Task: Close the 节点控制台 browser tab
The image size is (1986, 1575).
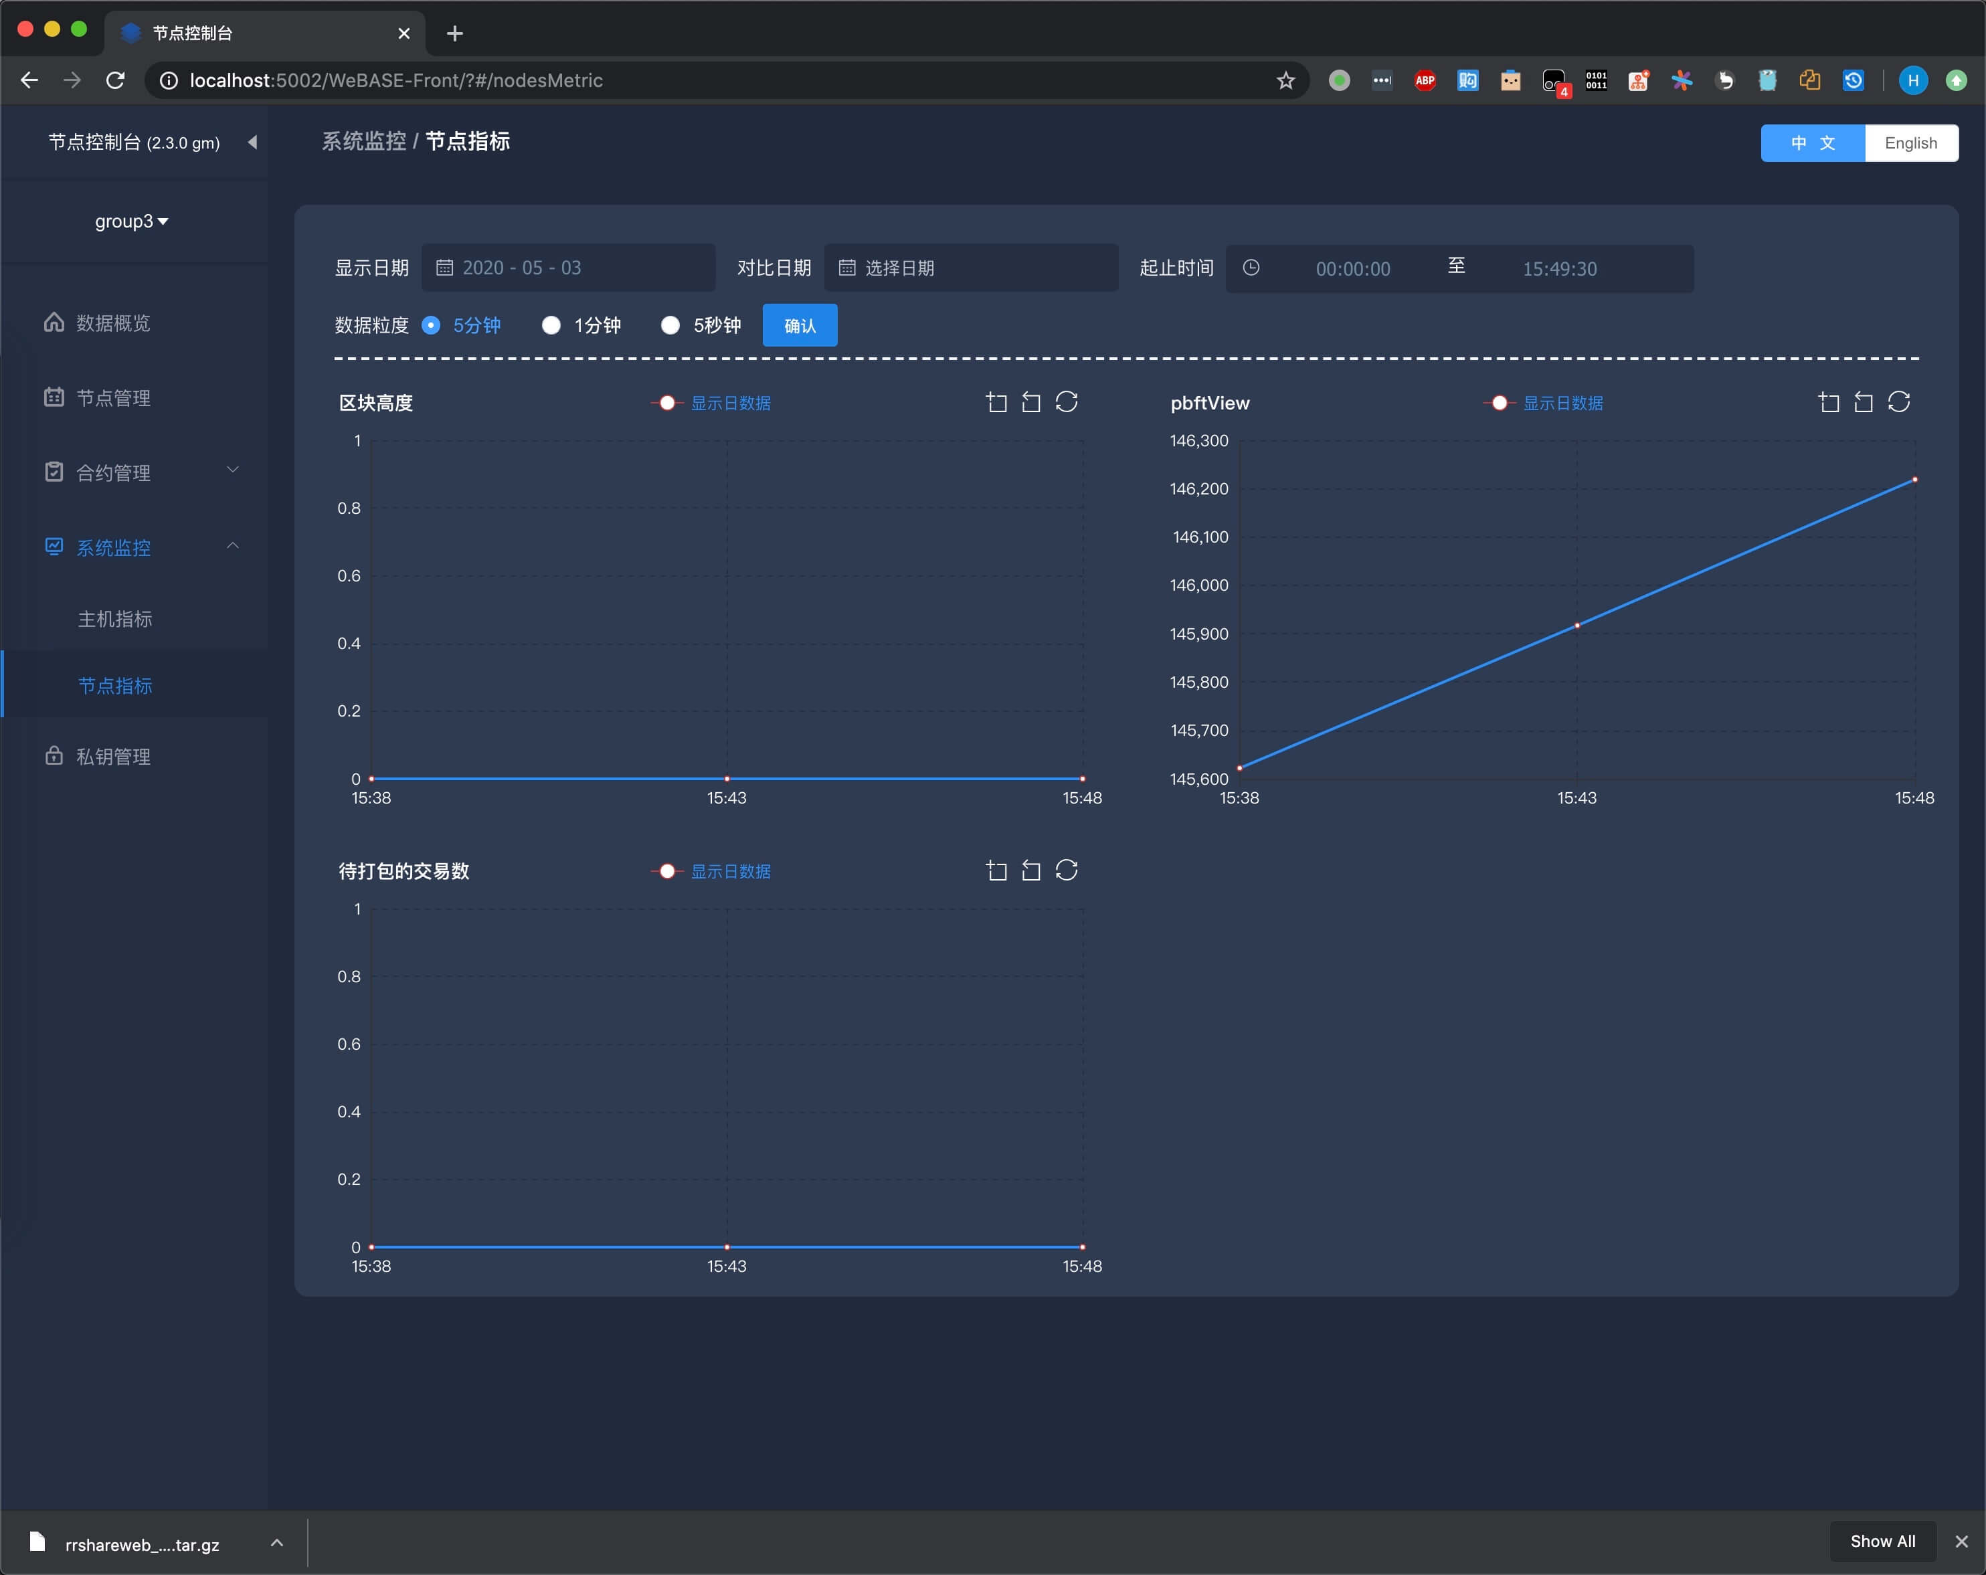Action: point(403,33)
